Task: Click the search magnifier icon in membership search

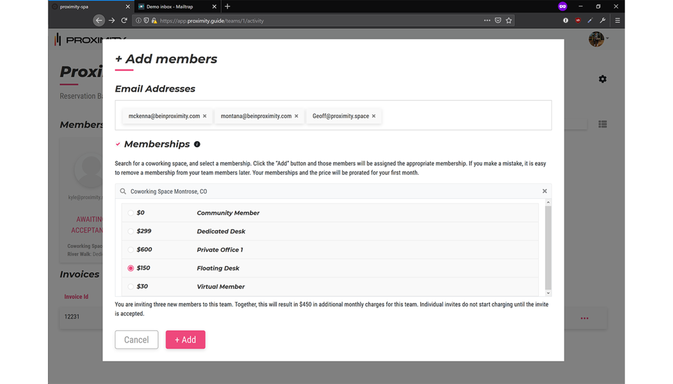Action: coord(123,191)
